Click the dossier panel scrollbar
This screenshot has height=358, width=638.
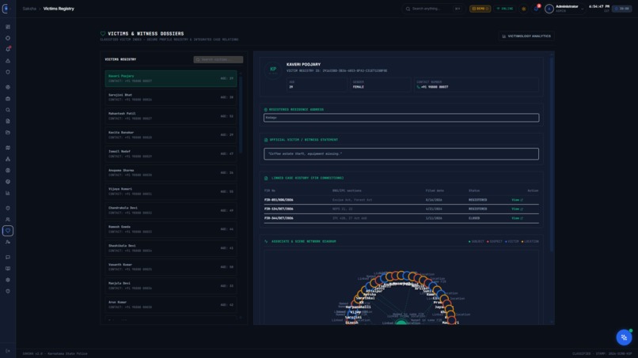click(552, 154)
